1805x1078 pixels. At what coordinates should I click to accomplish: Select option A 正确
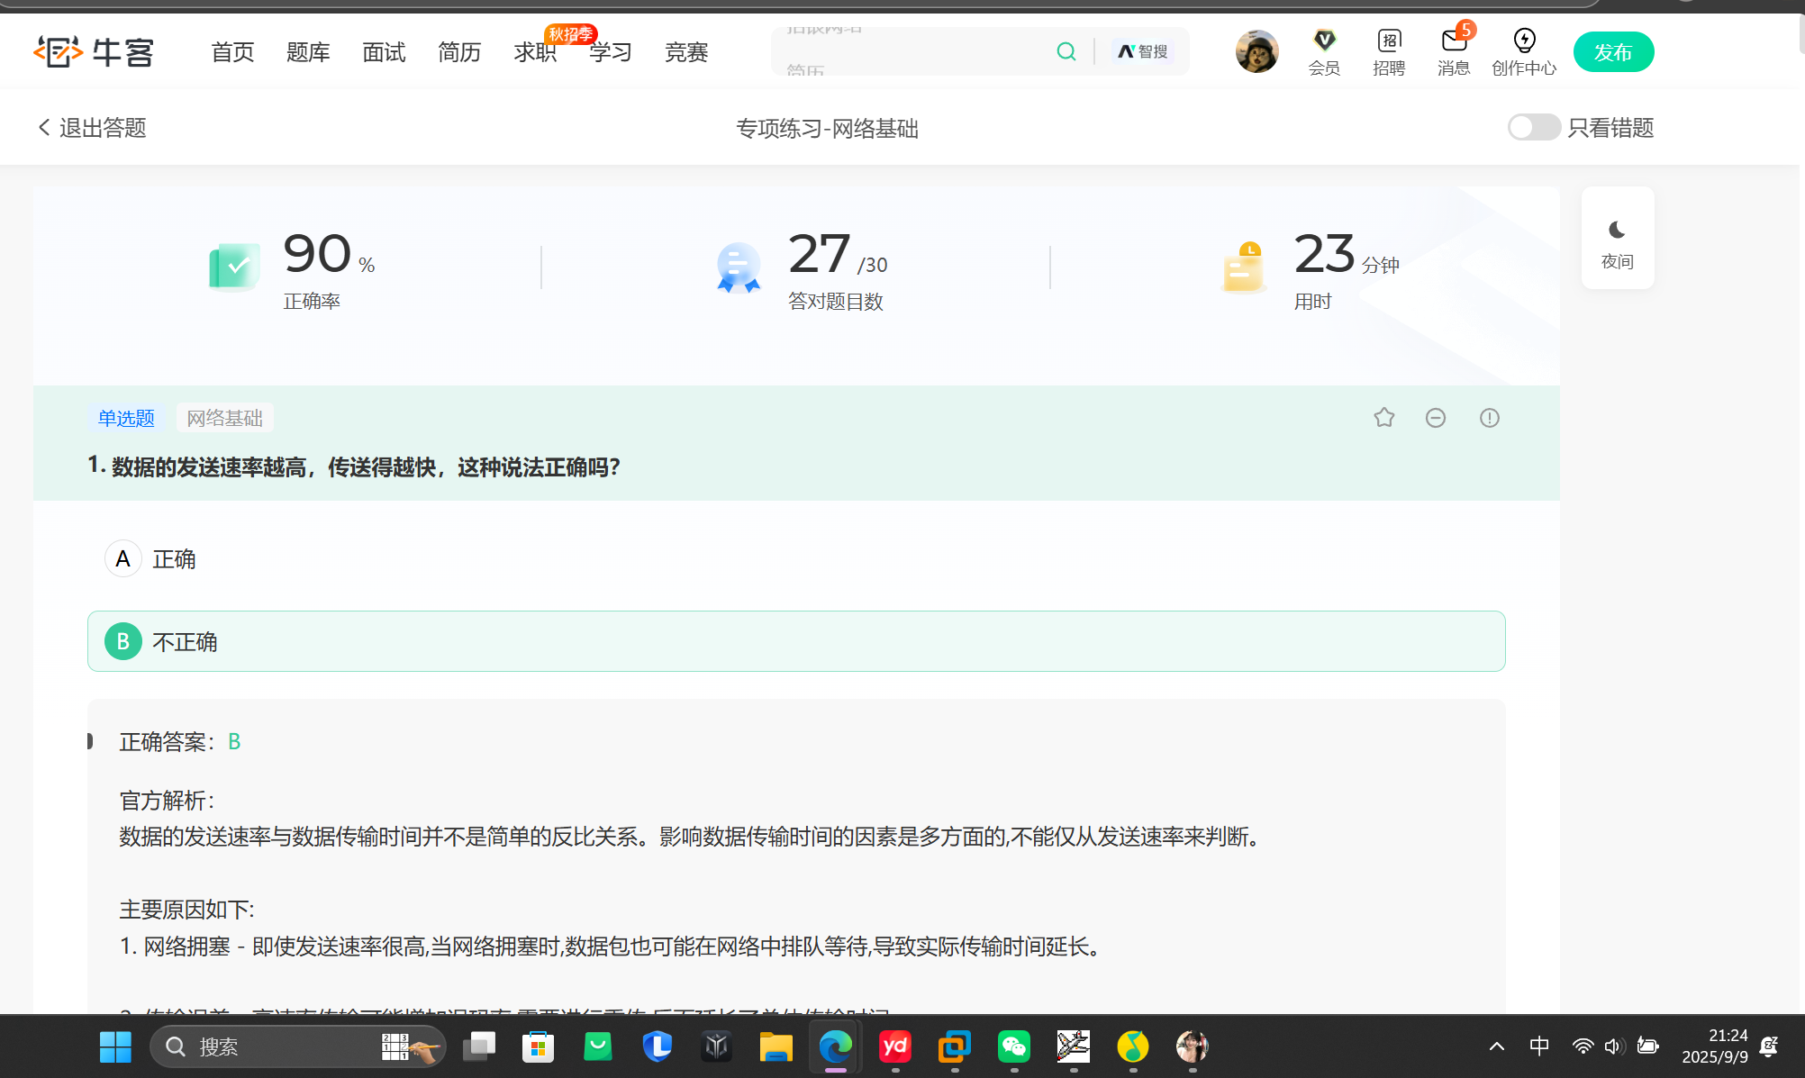pyautogui.click(x=124, y=558)
